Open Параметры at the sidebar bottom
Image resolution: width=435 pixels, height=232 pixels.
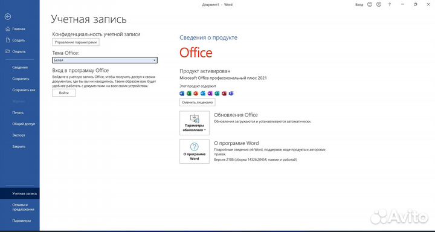coord(21,221)
